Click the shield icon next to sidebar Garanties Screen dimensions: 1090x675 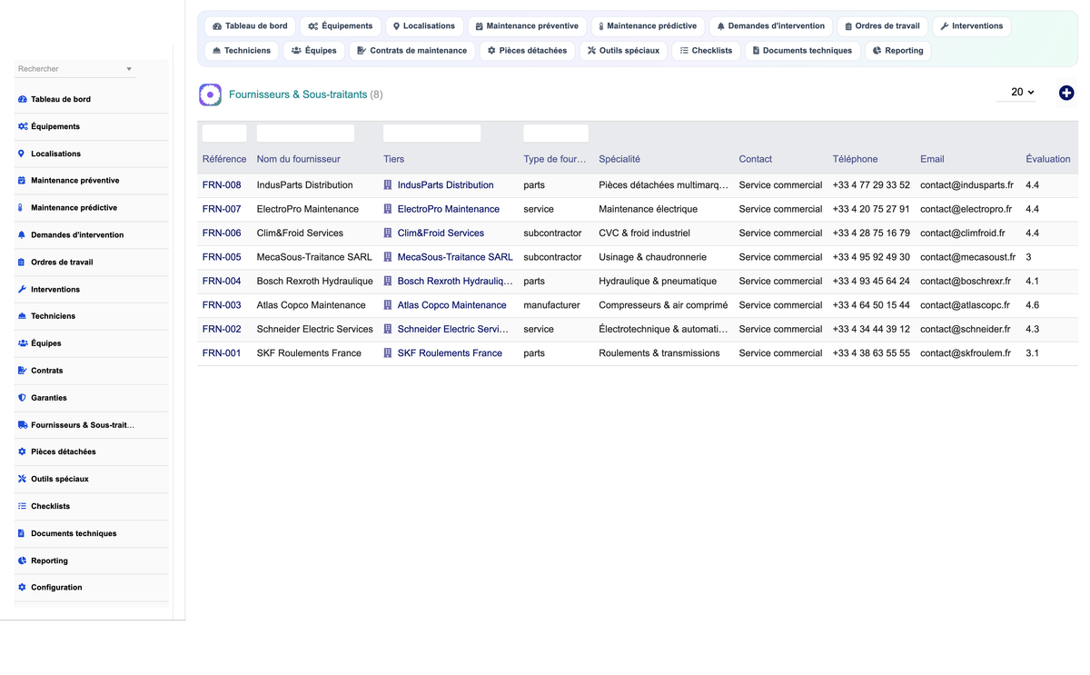[x=22, y=398]
